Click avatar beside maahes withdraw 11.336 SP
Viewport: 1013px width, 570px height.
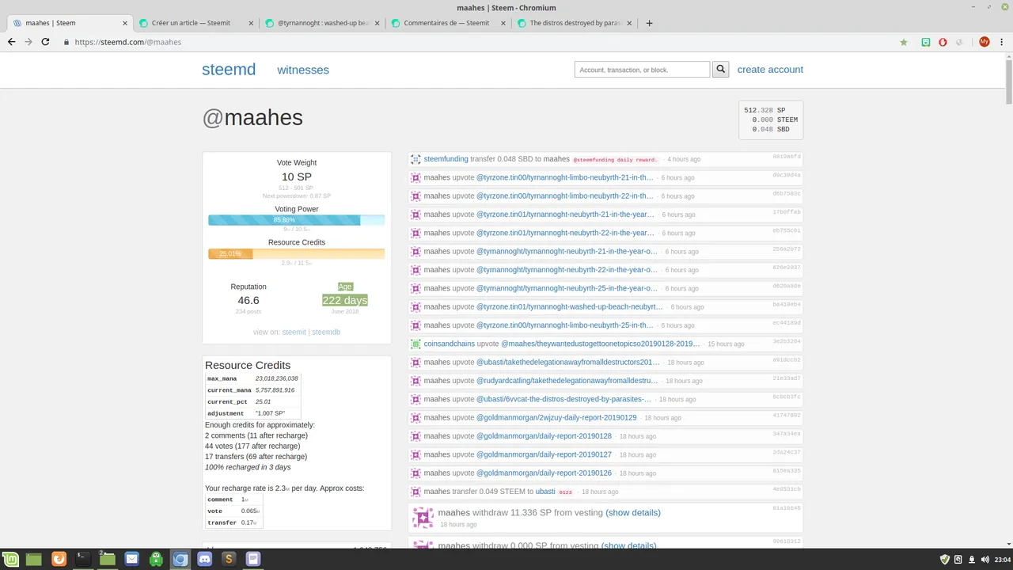(x=423, y=519)
